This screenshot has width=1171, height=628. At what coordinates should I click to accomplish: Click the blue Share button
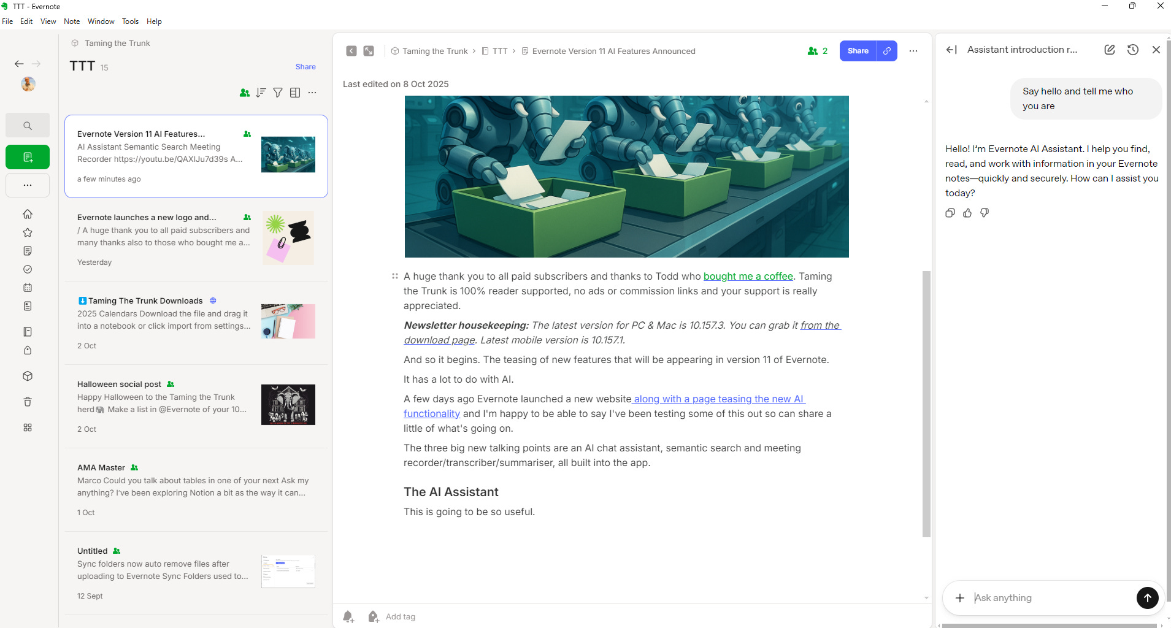pyautogui.click(x=858, y=51)
